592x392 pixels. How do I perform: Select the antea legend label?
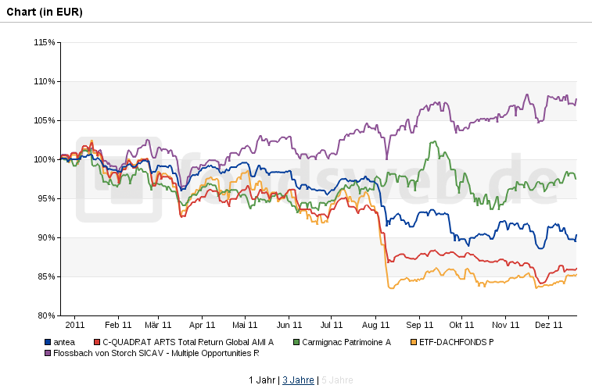64,342
